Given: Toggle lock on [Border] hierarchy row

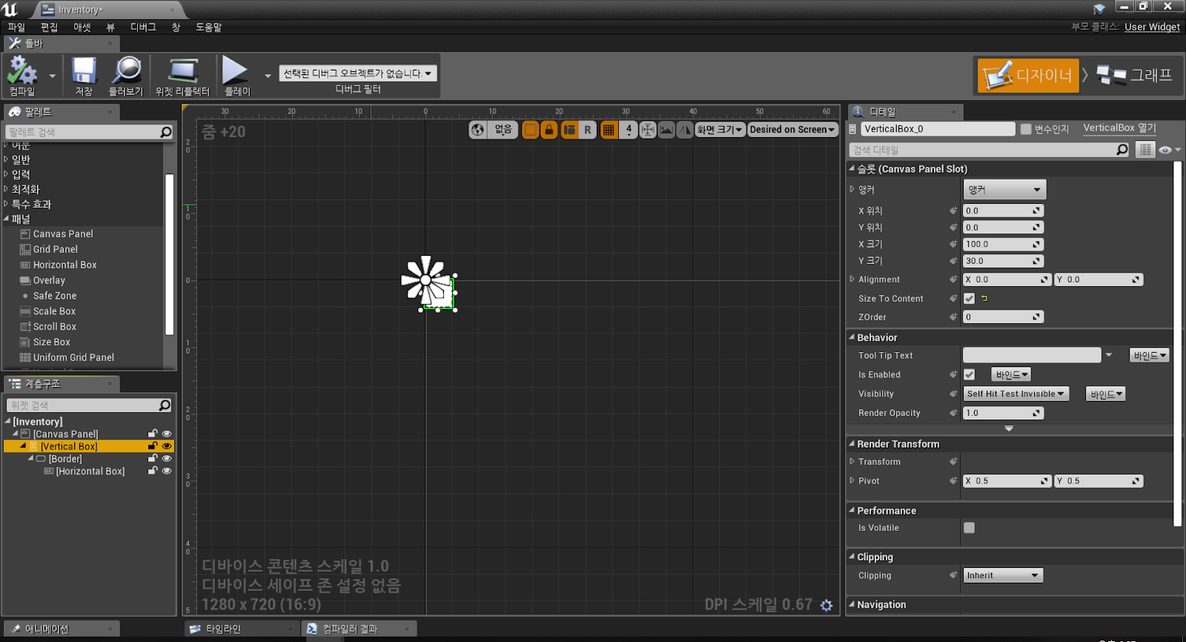Looking at the screenshot, I should [x=153, y=459].
